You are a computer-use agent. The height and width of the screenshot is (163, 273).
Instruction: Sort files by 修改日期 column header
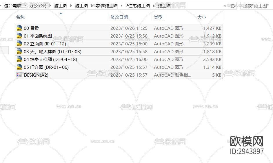[x=119, y=17]
